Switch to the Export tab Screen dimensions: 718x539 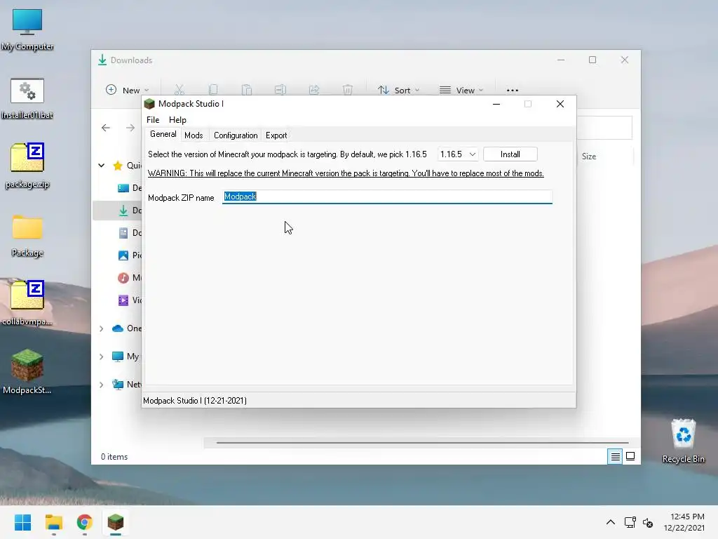pos(276,135)
